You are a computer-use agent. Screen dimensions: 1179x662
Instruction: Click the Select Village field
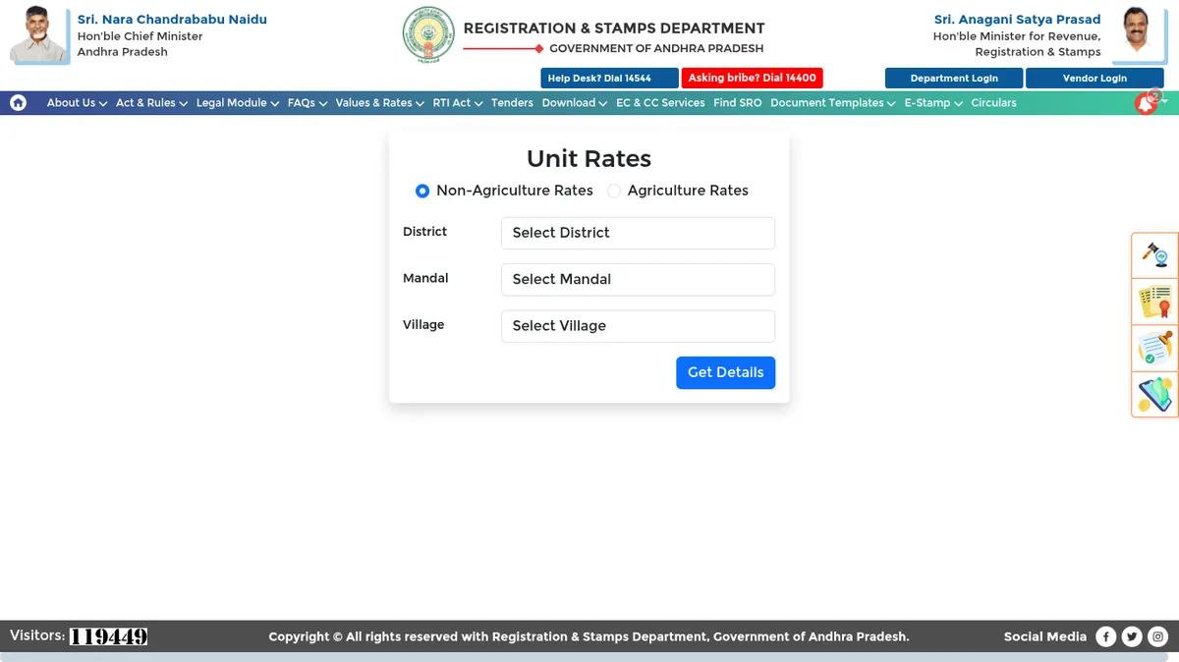(x=638, y=325)
